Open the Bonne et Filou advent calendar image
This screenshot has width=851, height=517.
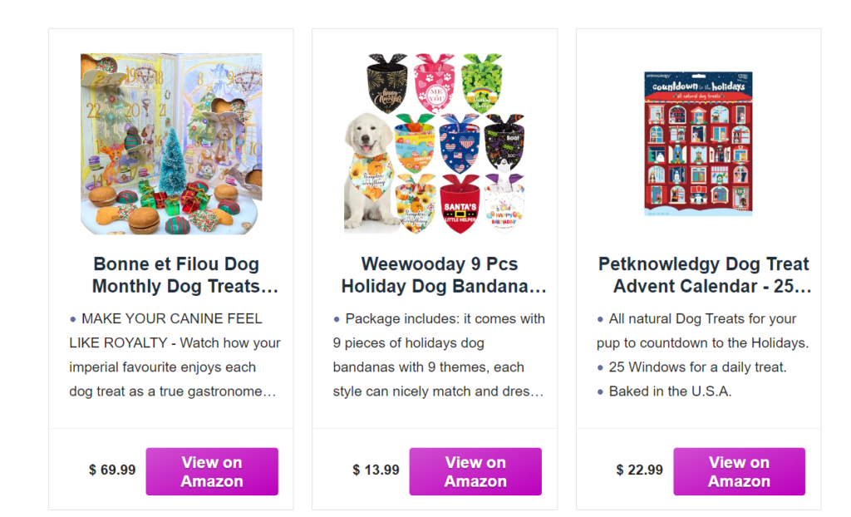[171, 144]
